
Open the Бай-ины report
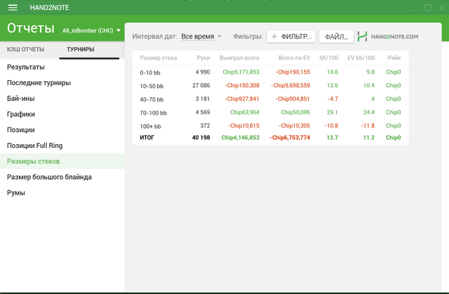(62, 99)
